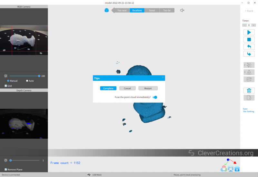Delete scan data with the trash icon
Image resolution: width=258 pixels, height=177 pixels.
(x=249, y=91)
